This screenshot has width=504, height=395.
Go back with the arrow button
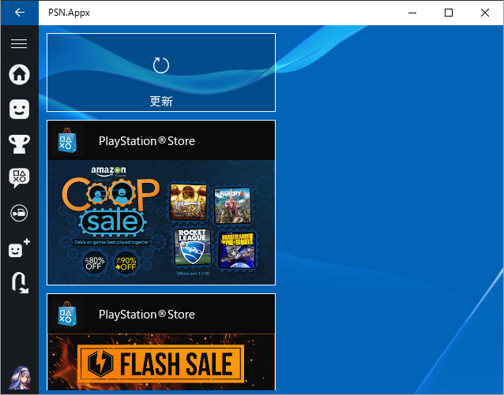click(x=20, y=13)
